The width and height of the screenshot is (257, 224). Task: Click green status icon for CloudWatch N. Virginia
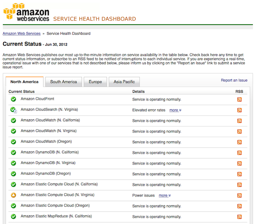tap(13, 131)
